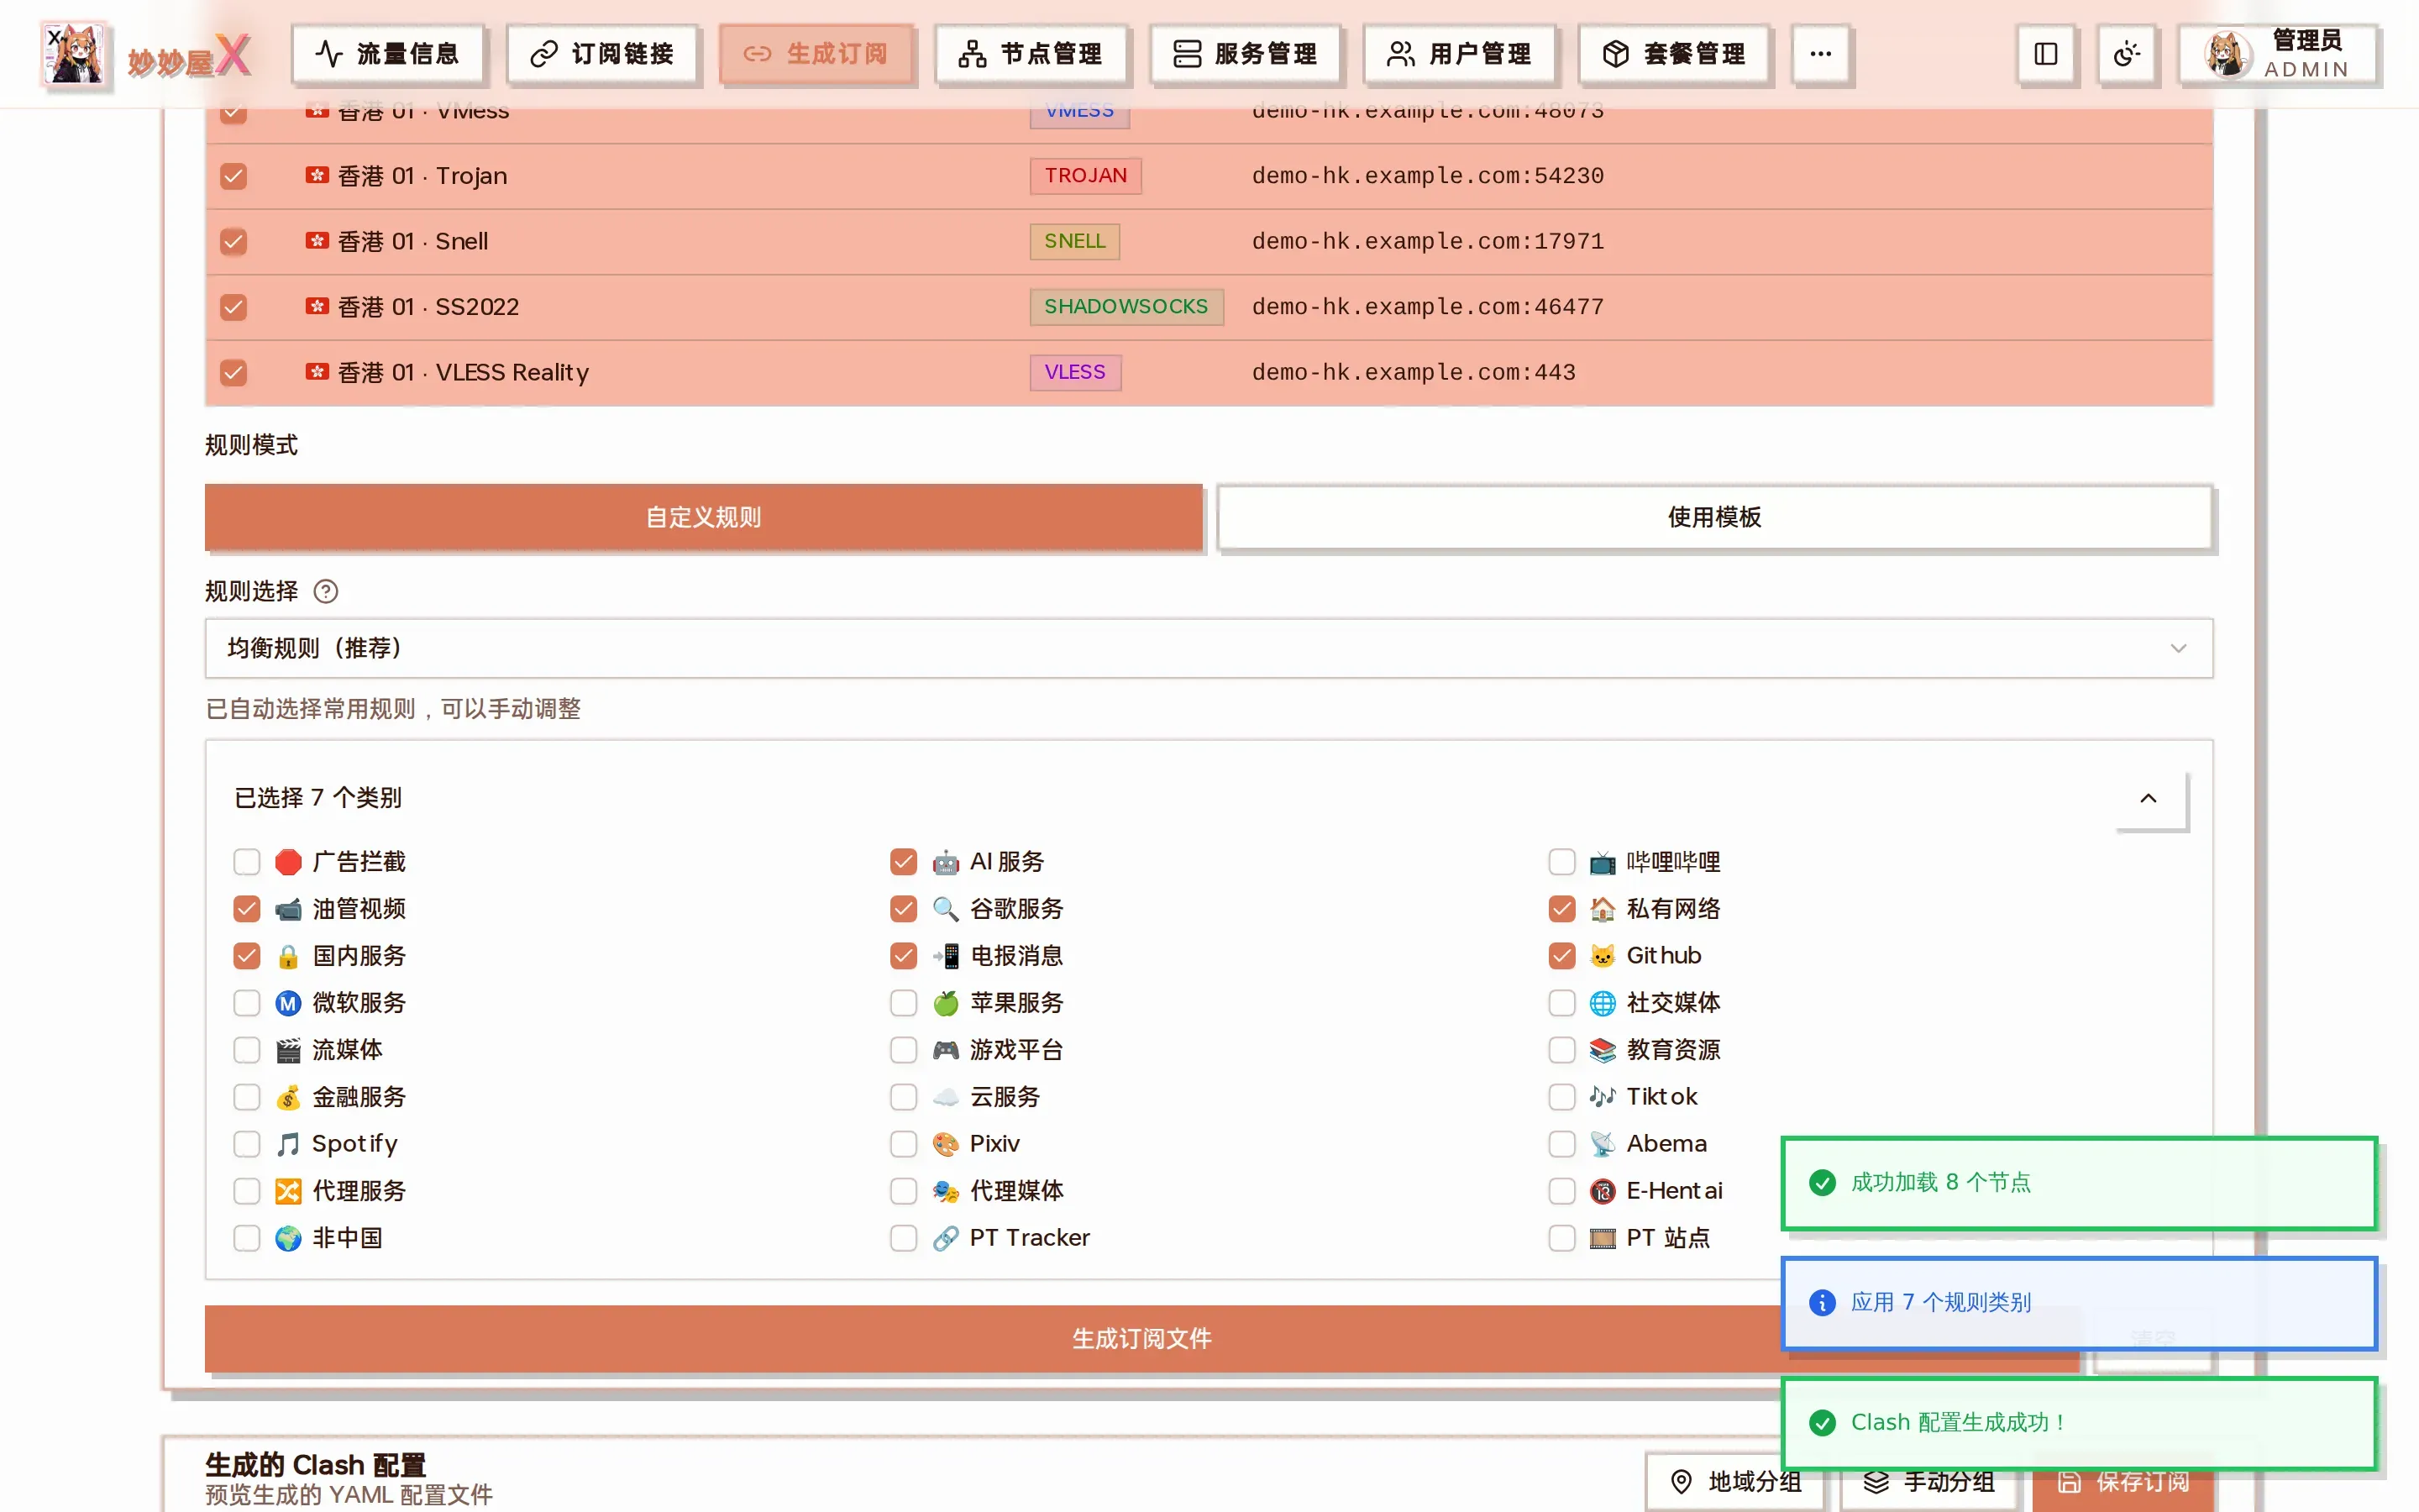The image size is (2419, 1512).
Task: Click the 应用 7 个规则类别 toast
Action: [2078, 1303]
